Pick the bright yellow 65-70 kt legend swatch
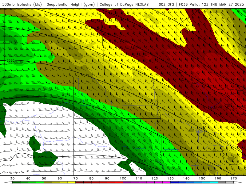The height and width of the screenshot is (184, 246). click(72, 182)
